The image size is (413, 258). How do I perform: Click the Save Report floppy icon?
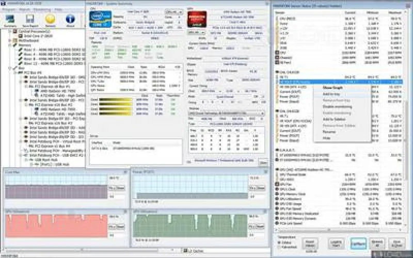[30, 20]
